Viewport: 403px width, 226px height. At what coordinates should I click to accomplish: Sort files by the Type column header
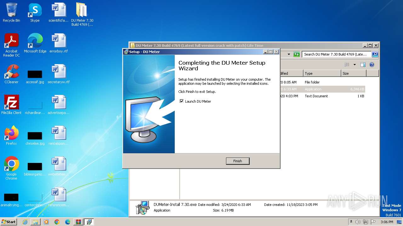coord(322,73)
